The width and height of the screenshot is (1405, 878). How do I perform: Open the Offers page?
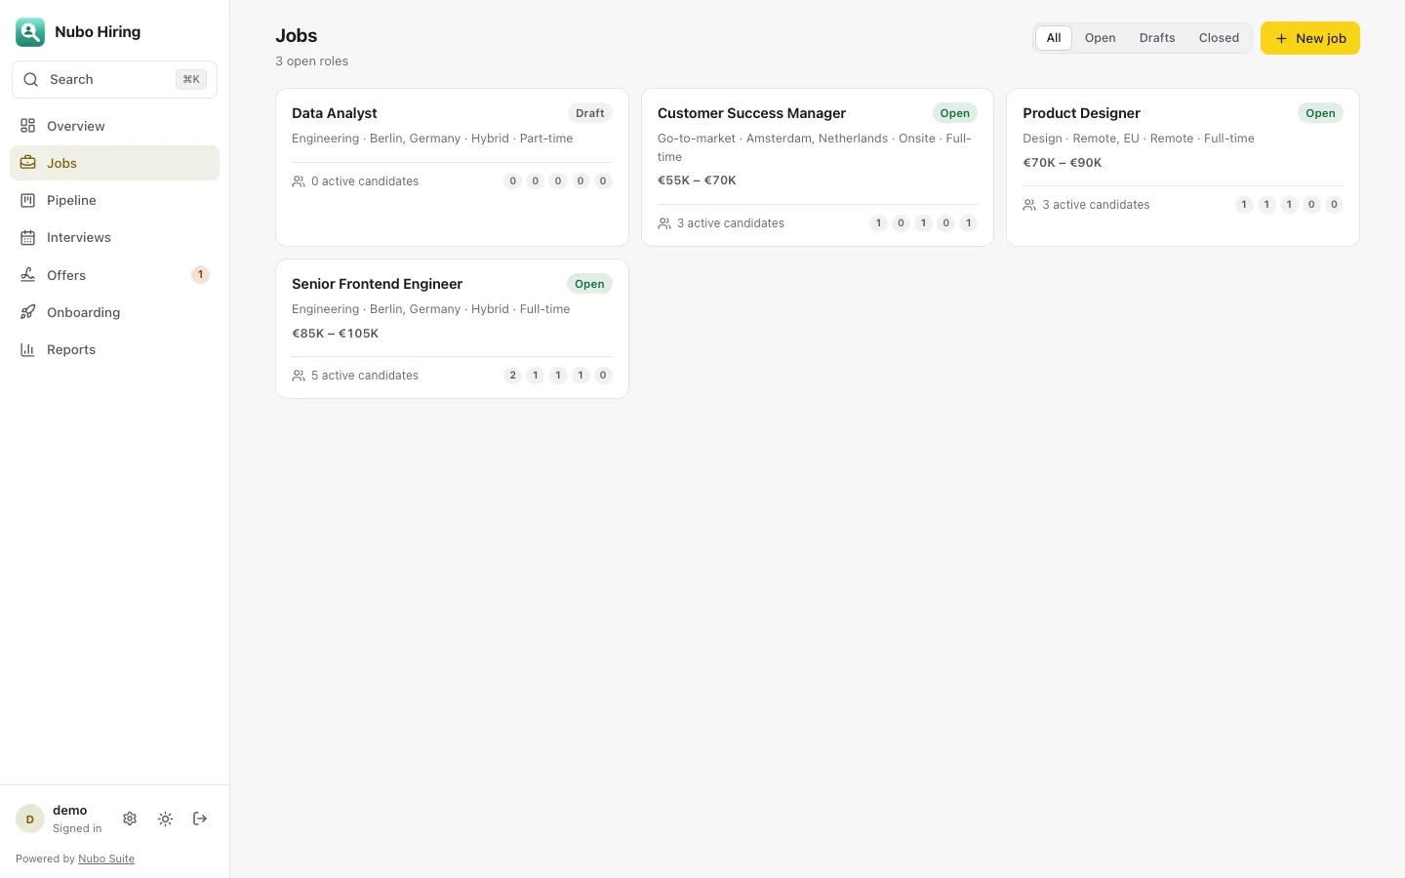[x=114, y=275]
